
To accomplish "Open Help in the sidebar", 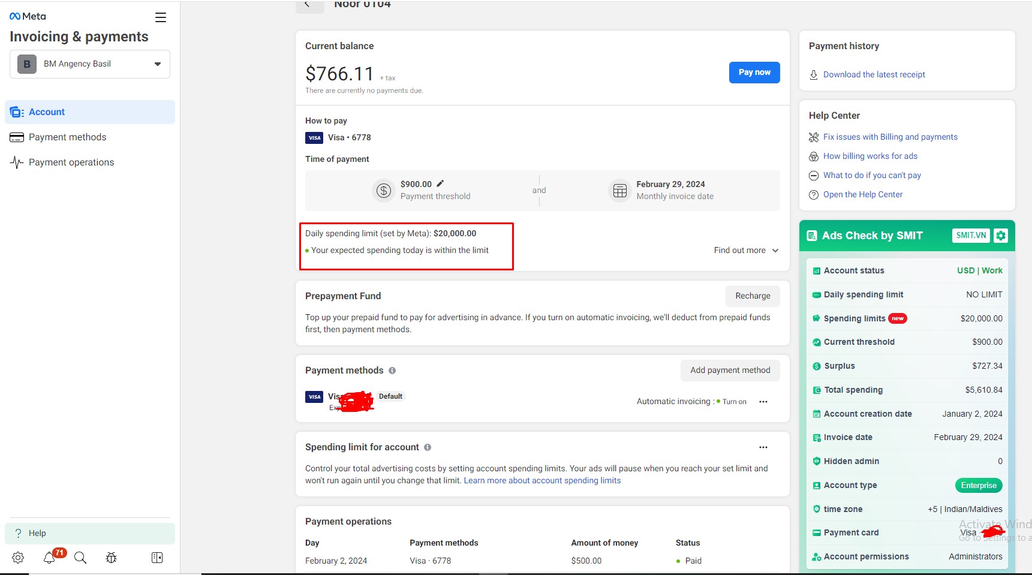I will point(90,533).
